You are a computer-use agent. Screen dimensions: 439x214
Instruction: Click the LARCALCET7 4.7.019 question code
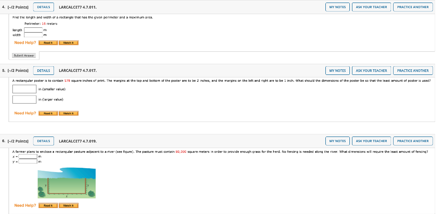point(78,141)
